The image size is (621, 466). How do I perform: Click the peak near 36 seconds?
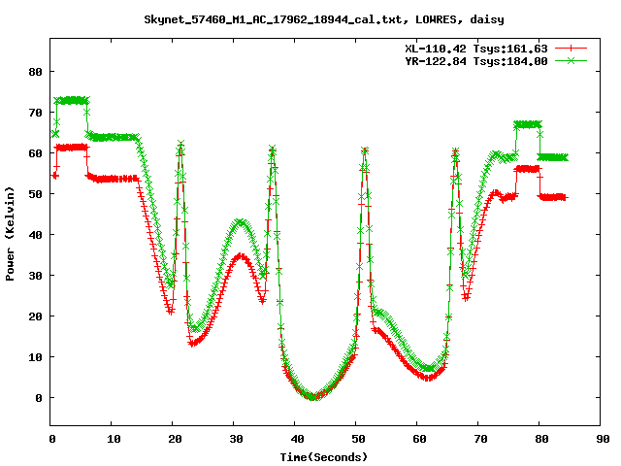pos(273,149)
